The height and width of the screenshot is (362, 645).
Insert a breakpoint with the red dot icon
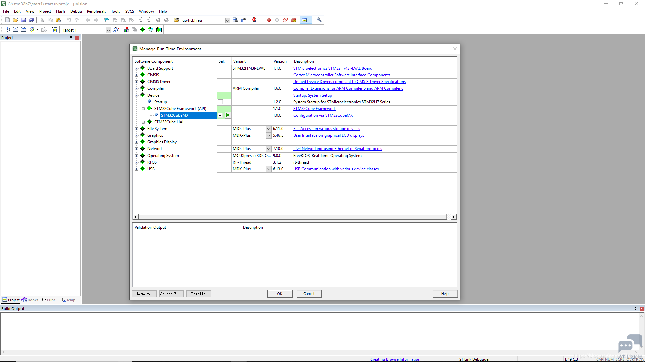click(x=269, y=20)
